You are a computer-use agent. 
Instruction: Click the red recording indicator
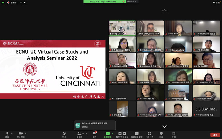(8, 2)
